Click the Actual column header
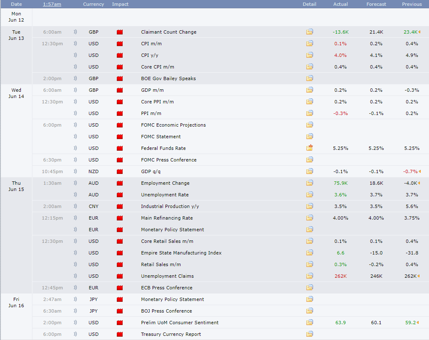 click(x=340, y=4)
